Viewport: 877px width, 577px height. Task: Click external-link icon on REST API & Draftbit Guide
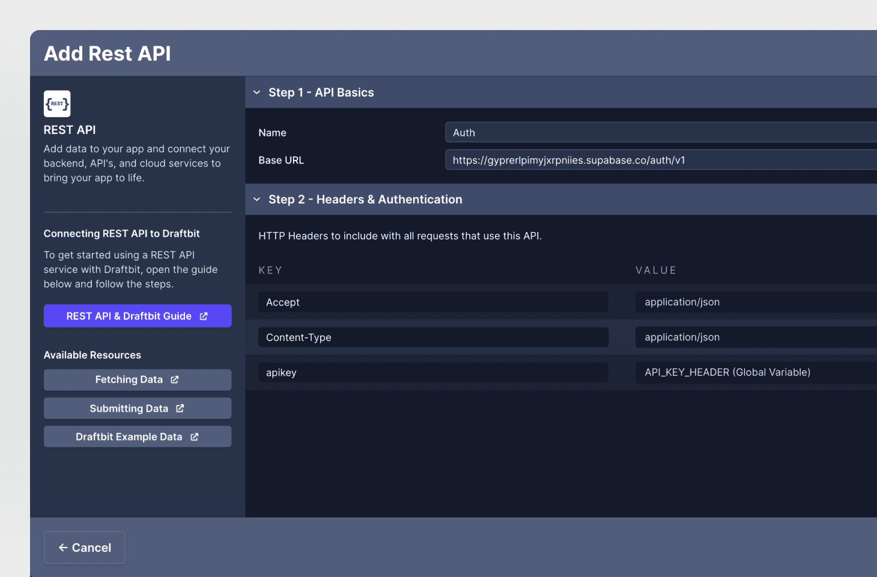point(205,316)
